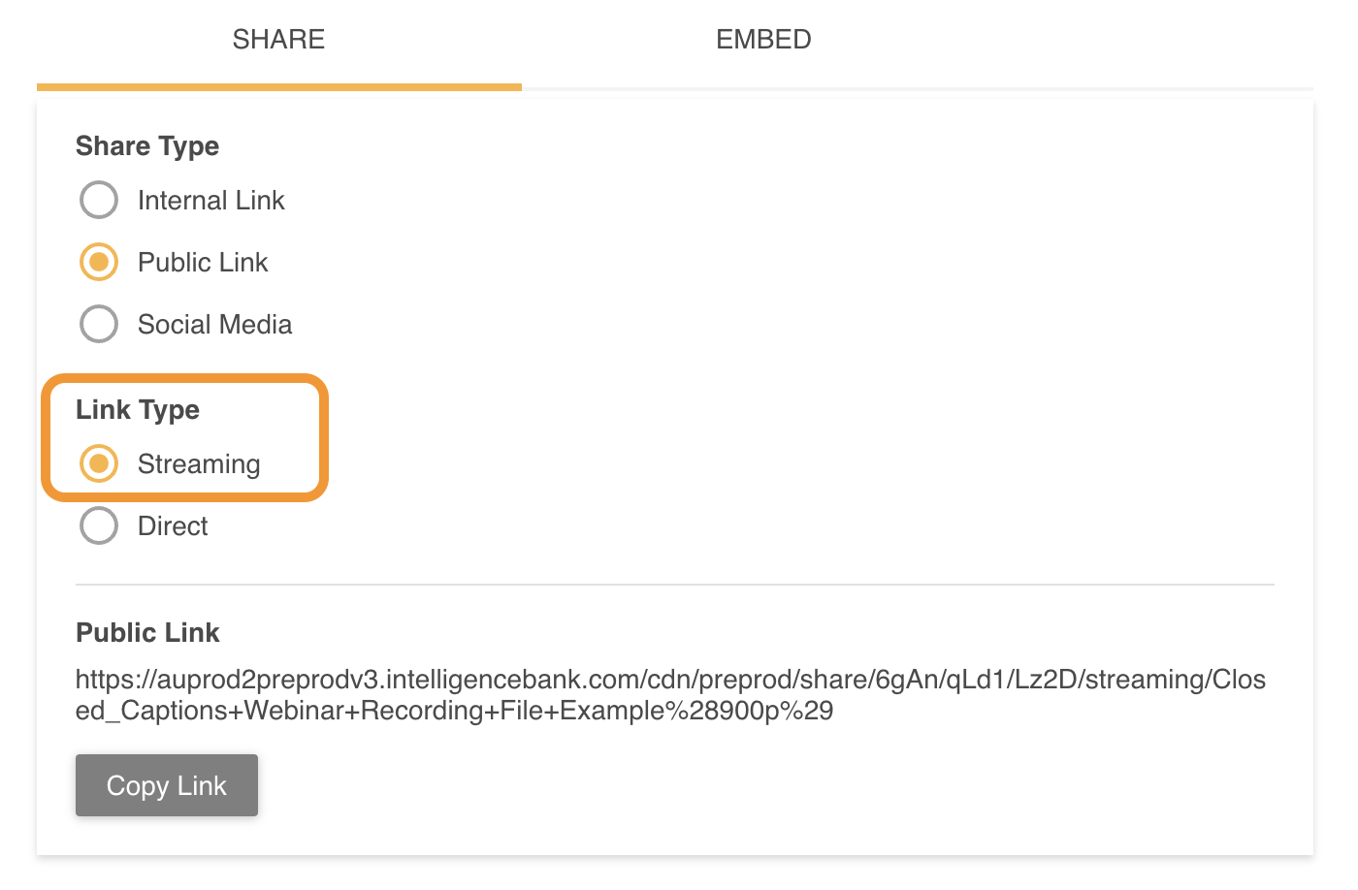Click the 'Public Link' radio option label text
The width and height of the screenshot is (1358, 890).
(x=203, y=263)
